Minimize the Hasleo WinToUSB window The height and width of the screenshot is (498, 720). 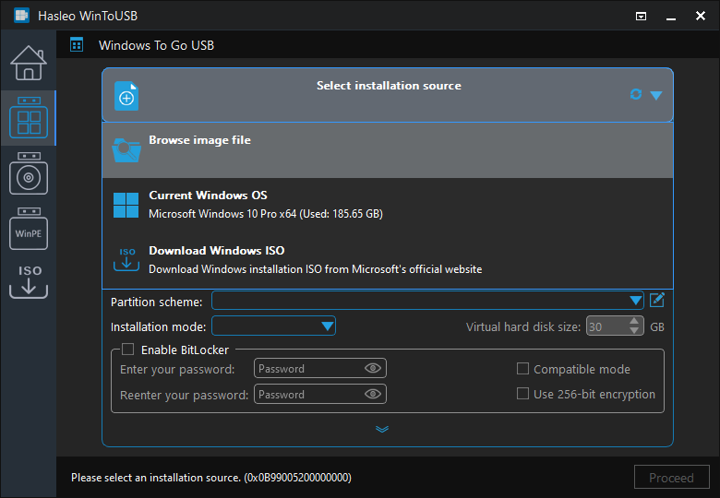click(671, 18)
